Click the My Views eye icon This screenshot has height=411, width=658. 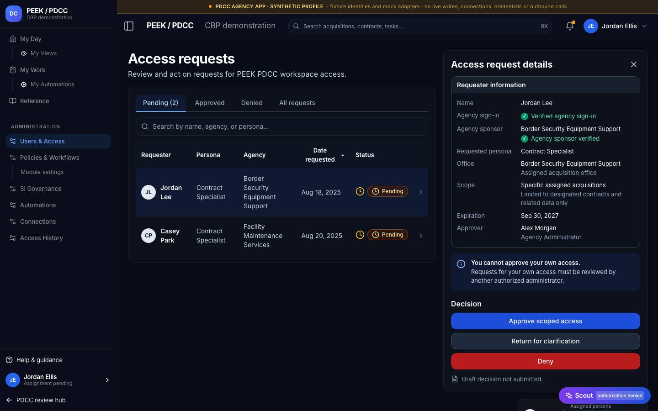pyautogui.click(x=24, y=53)
